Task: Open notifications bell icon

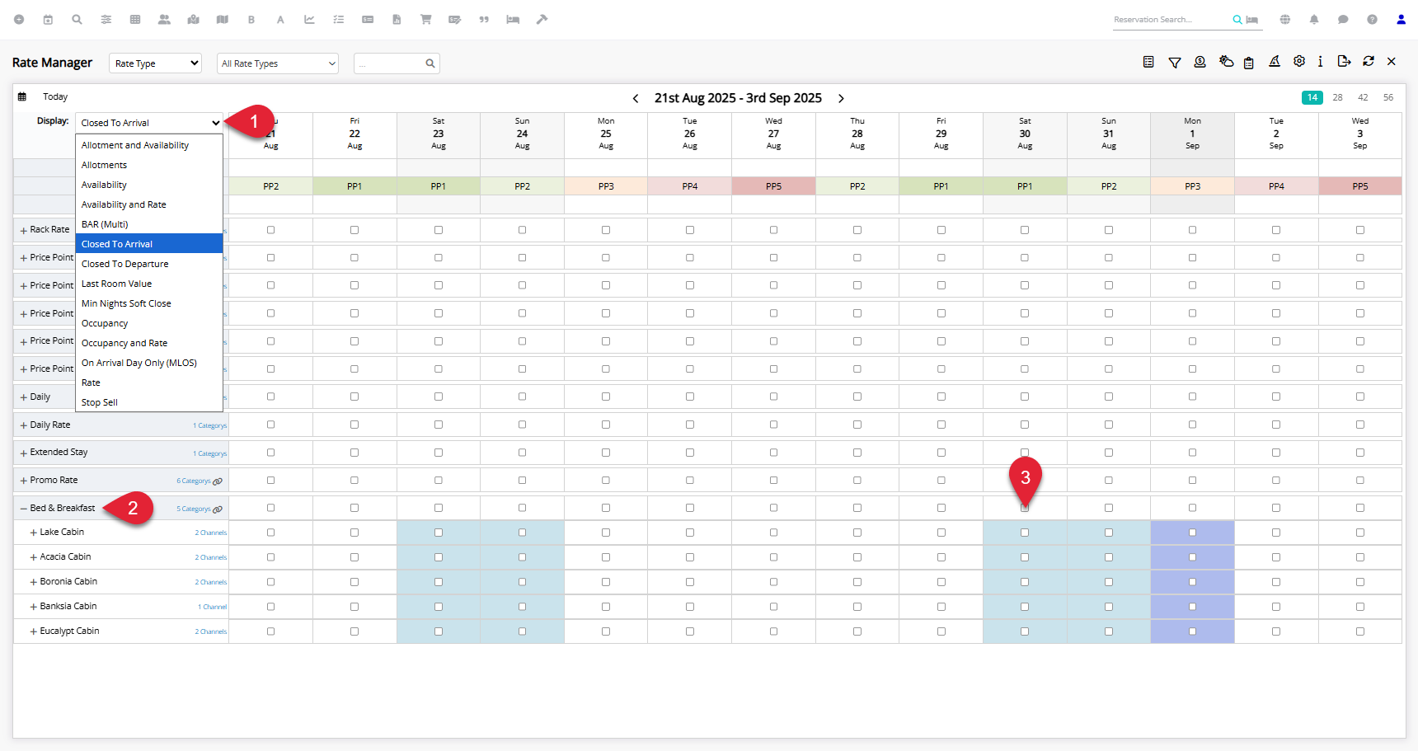Action: click(x=1314, y=20)
